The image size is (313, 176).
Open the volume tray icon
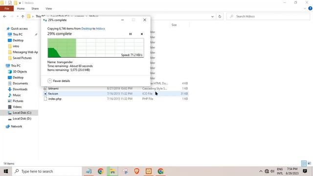(x=272, y=171)
